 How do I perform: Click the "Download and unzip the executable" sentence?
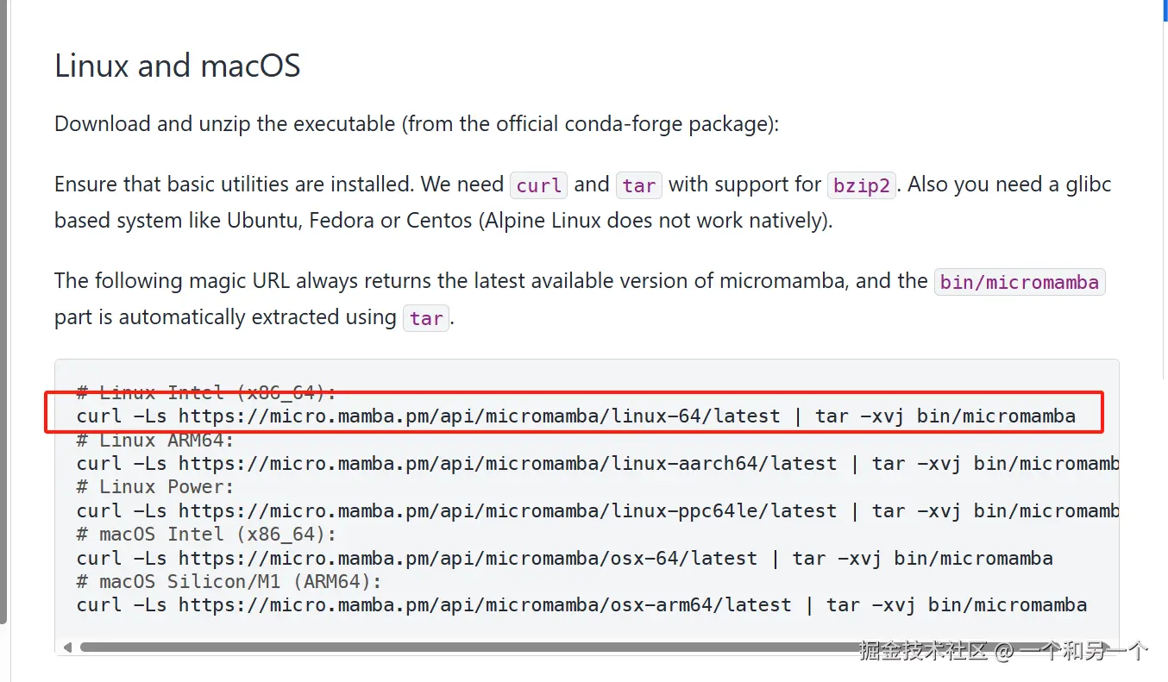(x=416, y=124)
